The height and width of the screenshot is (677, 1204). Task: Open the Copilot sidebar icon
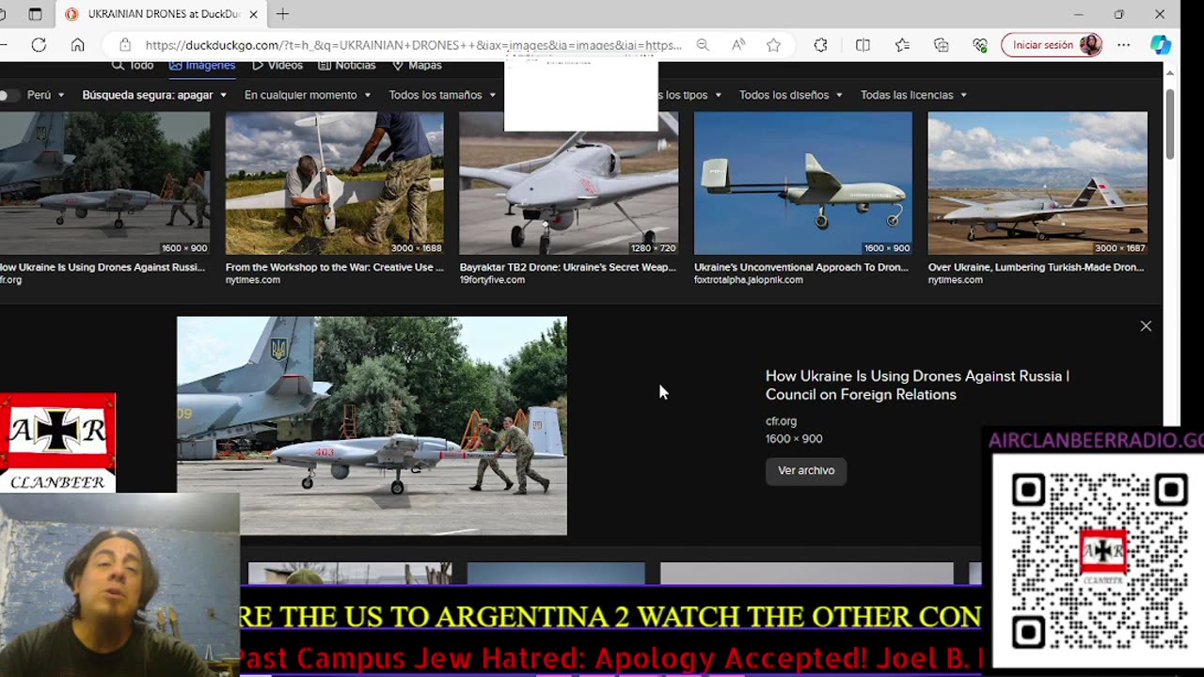[1161, 45]
